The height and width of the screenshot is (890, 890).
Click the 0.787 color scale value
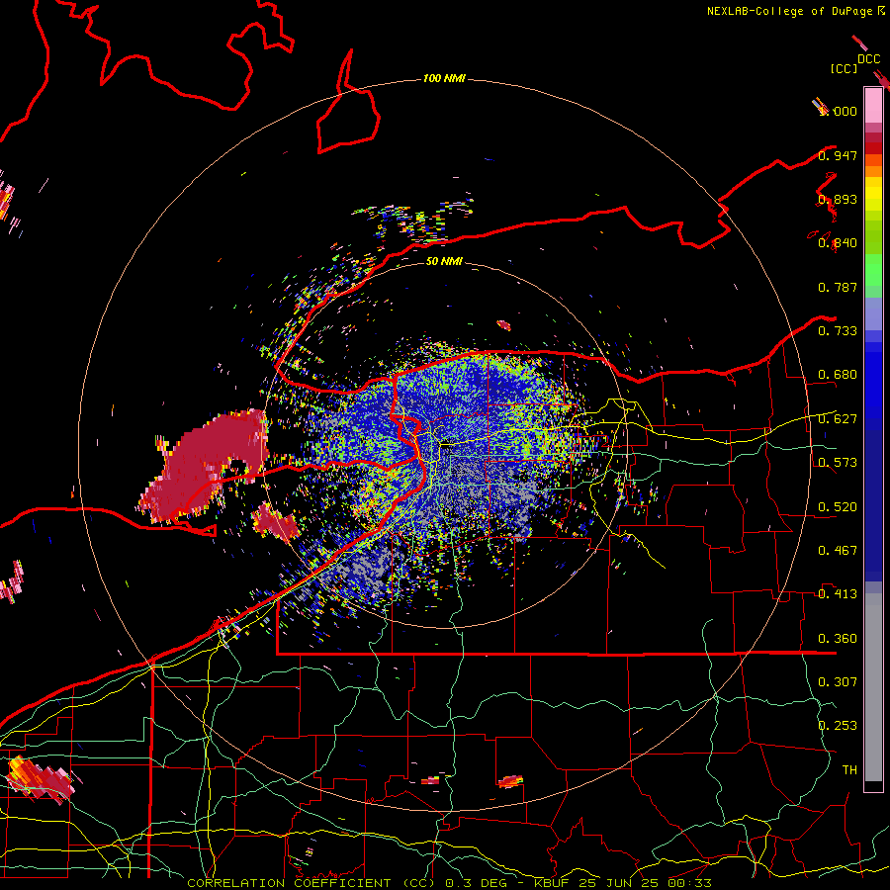pos(838,287)
